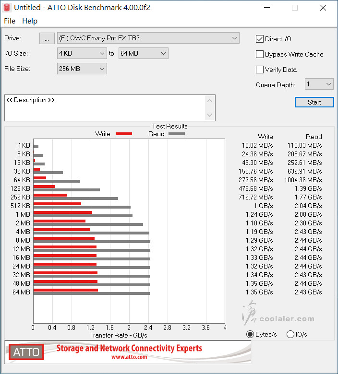Open the Queue Depth dropdown
338x374 pixels.
319,84
